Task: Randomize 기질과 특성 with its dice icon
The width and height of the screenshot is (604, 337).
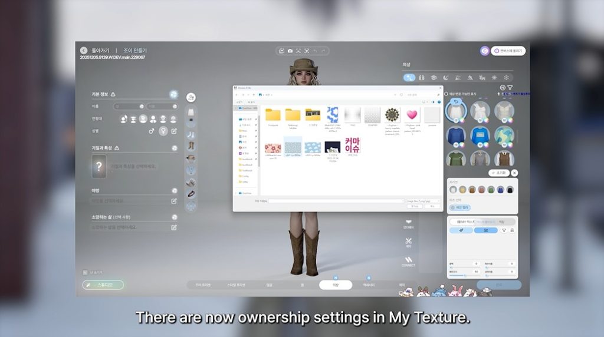Action: tap(175, 148)
